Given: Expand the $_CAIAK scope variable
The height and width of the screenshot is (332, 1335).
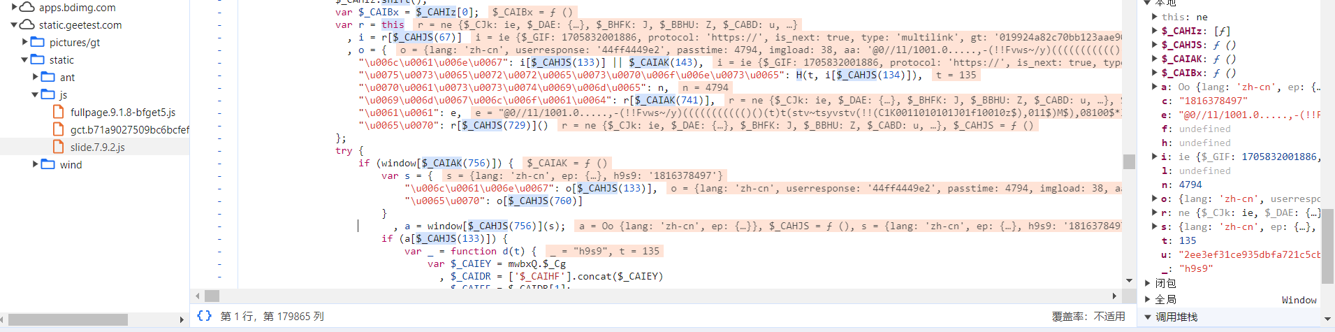Looking at the screenshot, I should pyautogui.click(x=1155, y=59).
